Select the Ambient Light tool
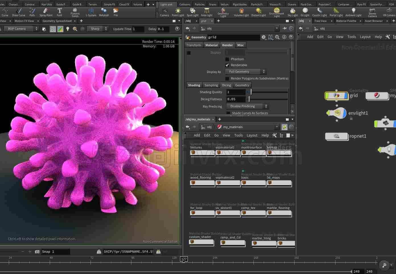 pos(353,12)
